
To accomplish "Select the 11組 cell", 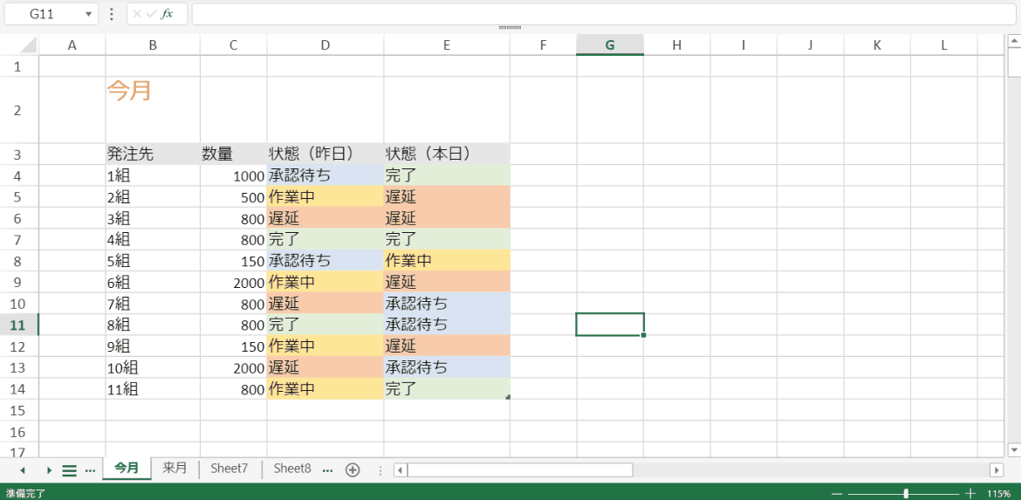I will (153, 388).
